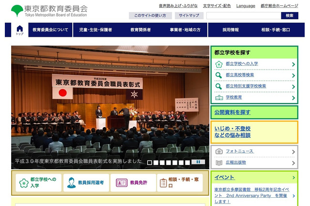The width and height of the screenshot is (310, 206).
Task: Open the Language link
Action: click(x=246, y=6)
